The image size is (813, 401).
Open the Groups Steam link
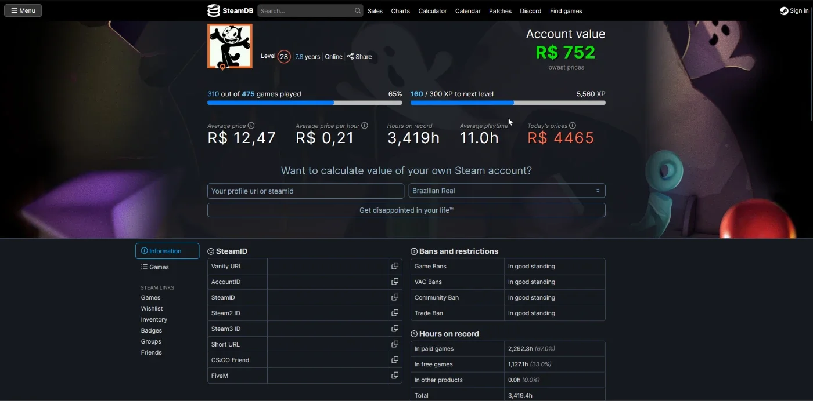tap(151, 341)
